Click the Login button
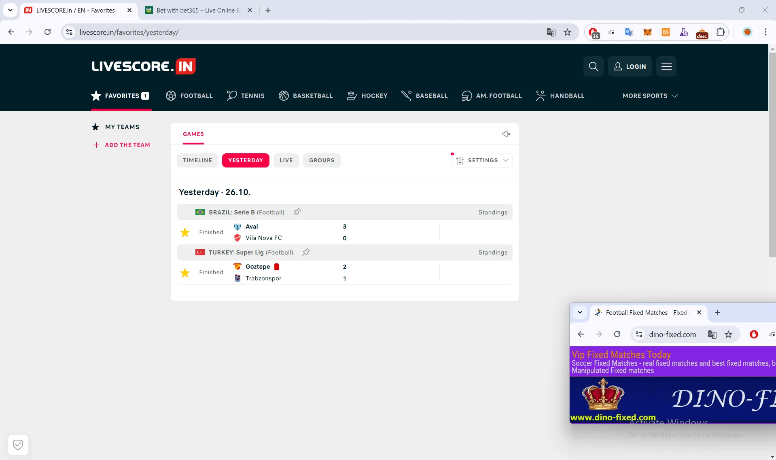Image resolution: width=776 pixels, height=460 pixels. [630, 66]
